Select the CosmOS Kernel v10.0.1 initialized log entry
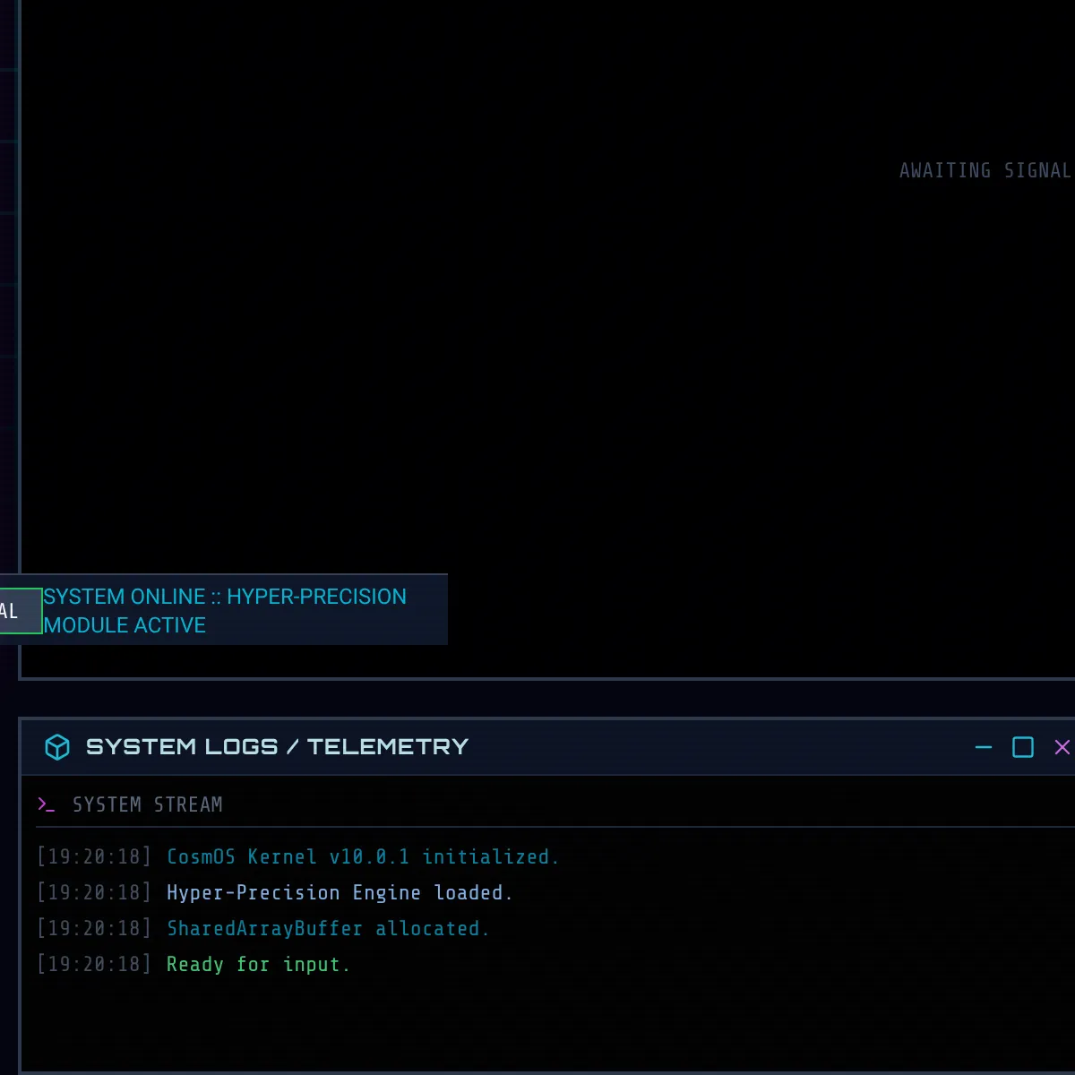The image size is (1075, 1075). [363, 856]
